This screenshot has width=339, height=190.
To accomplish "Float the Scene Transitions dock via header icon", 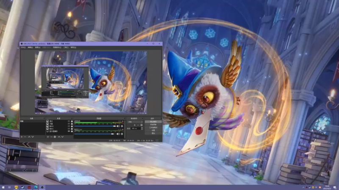I will point(142,119).
